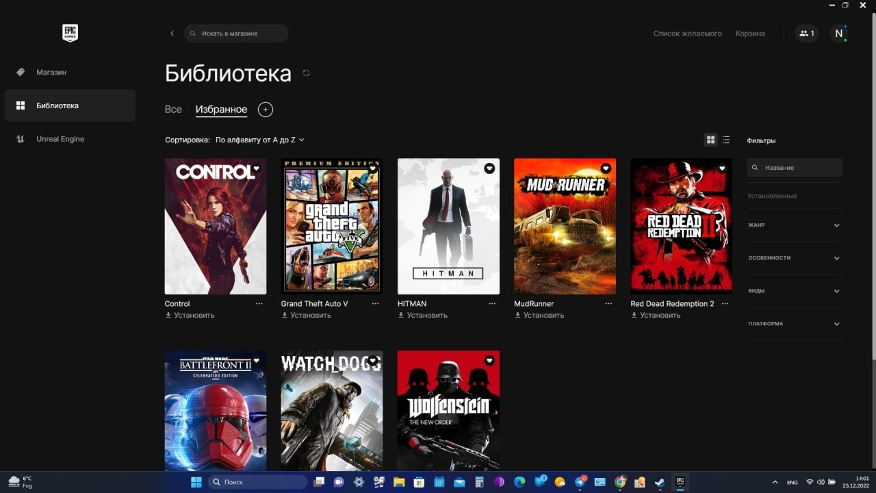Unfavorite HITMAN via heart icon
876x493 pixels.
tap(489, 168)
